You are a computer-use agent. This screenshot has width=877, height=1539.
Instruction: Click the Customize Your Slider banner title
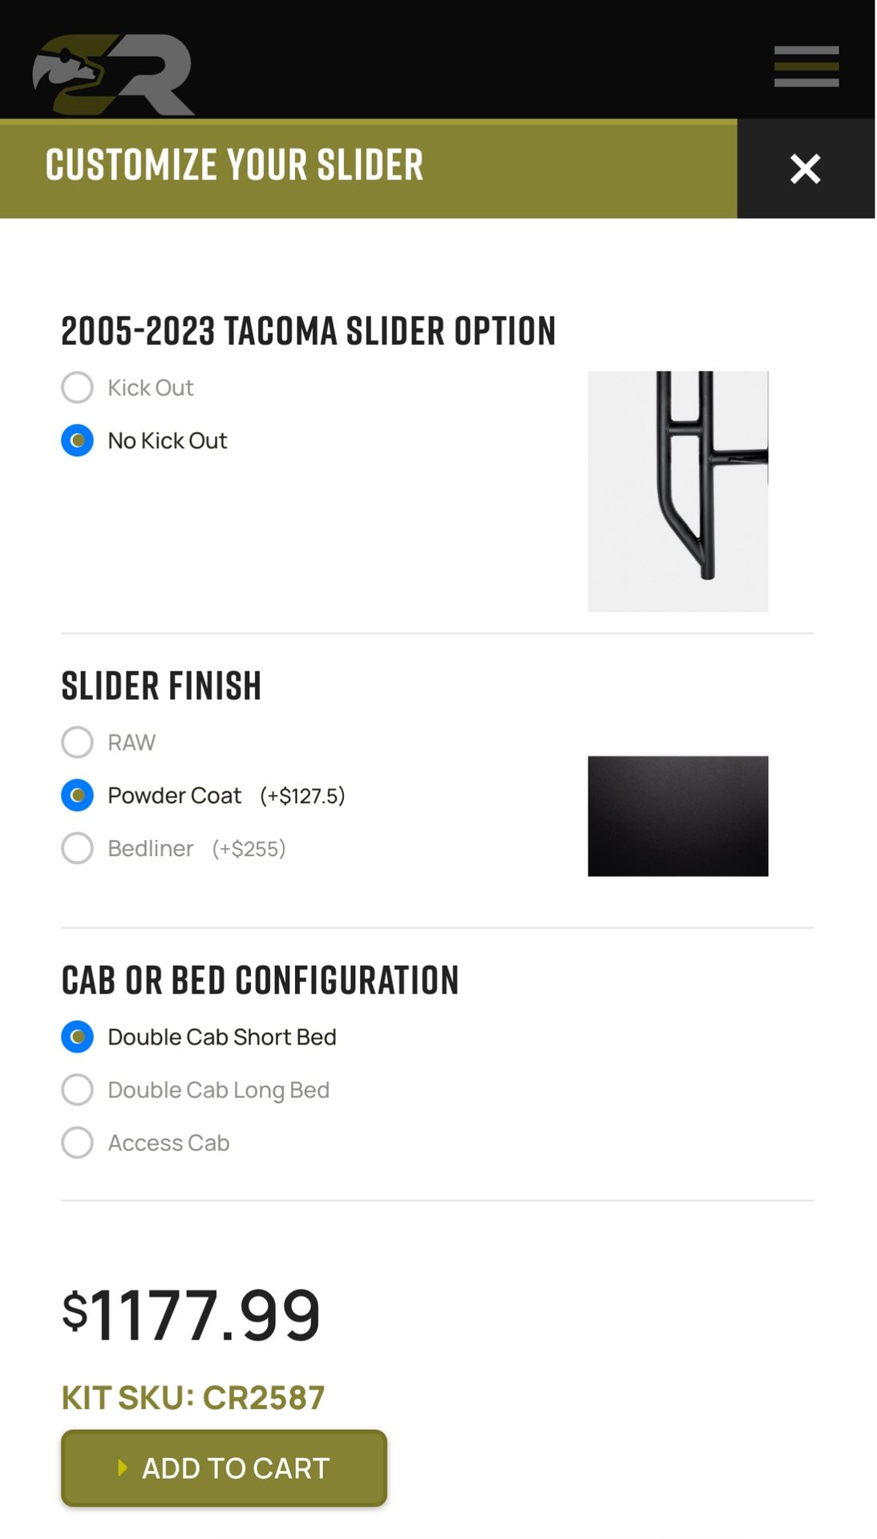click(234, 165)
